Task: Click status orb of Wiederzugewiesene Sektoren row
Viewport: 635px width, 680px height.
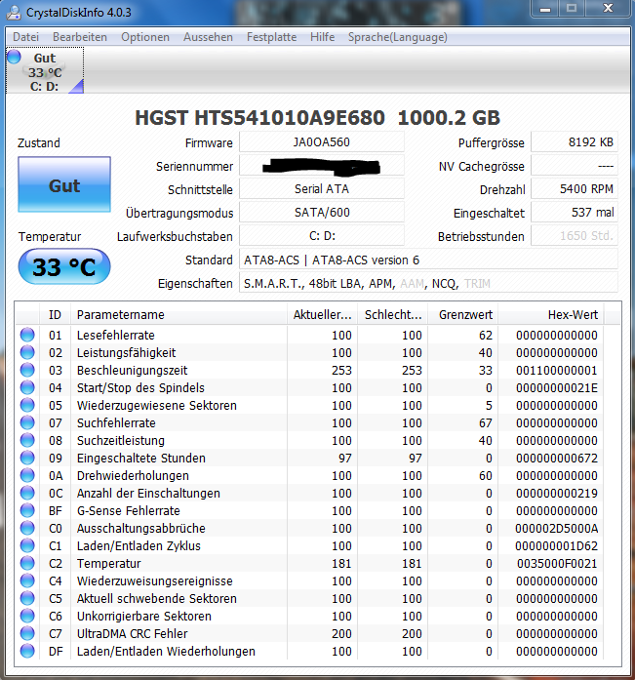Action: 27,405
